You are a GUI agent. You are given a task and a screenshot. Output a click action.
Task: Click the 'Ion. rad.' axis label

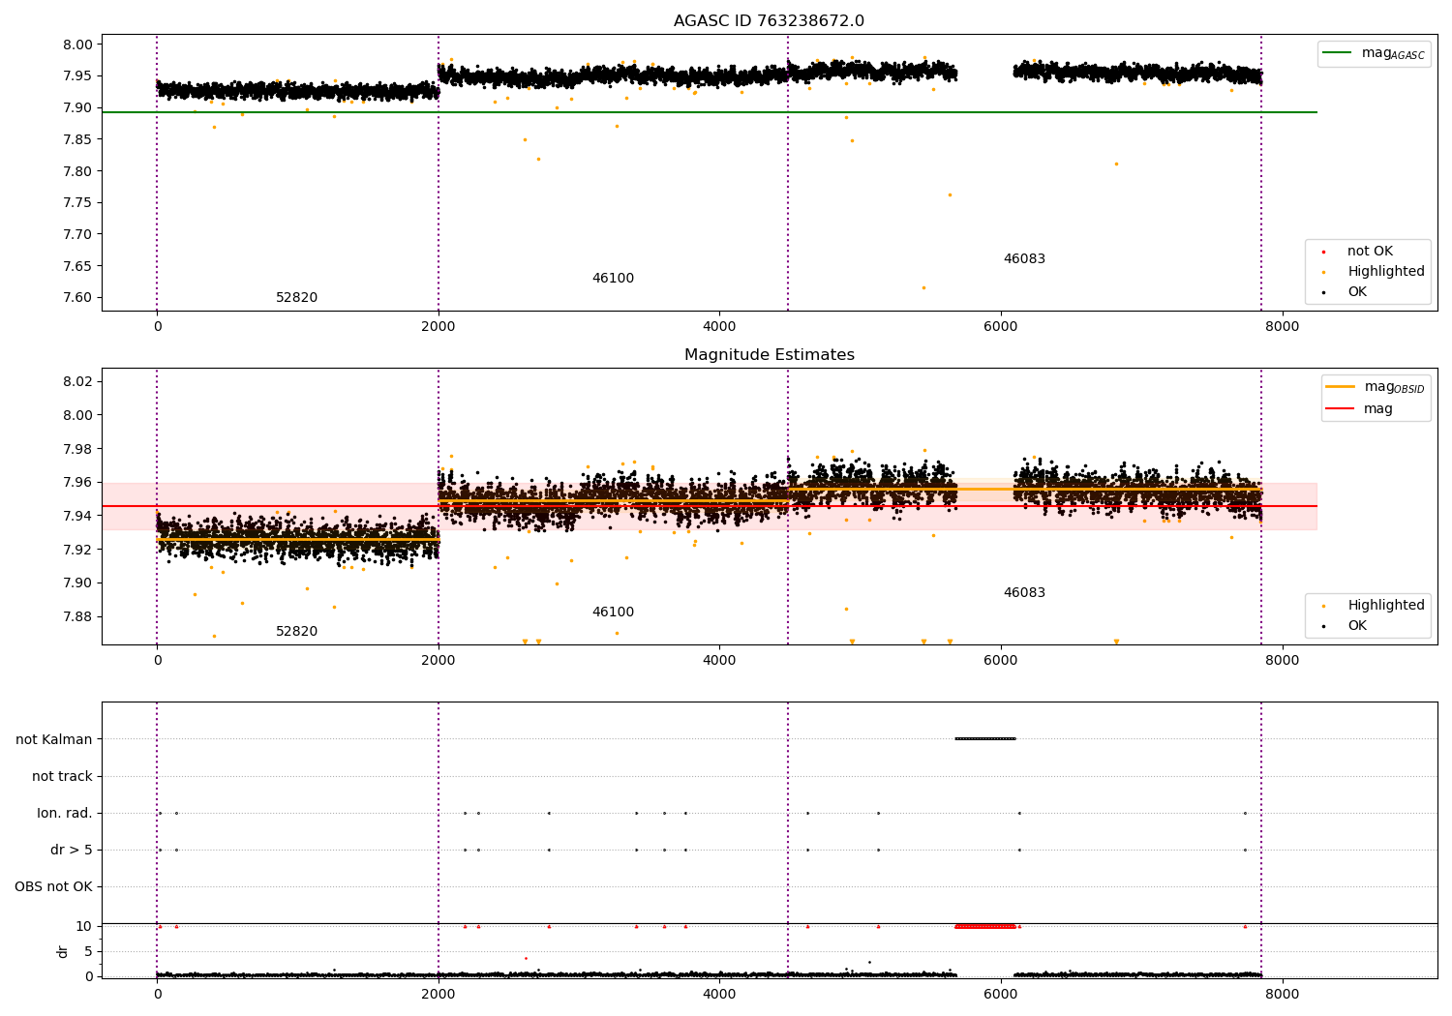(65, 814)
